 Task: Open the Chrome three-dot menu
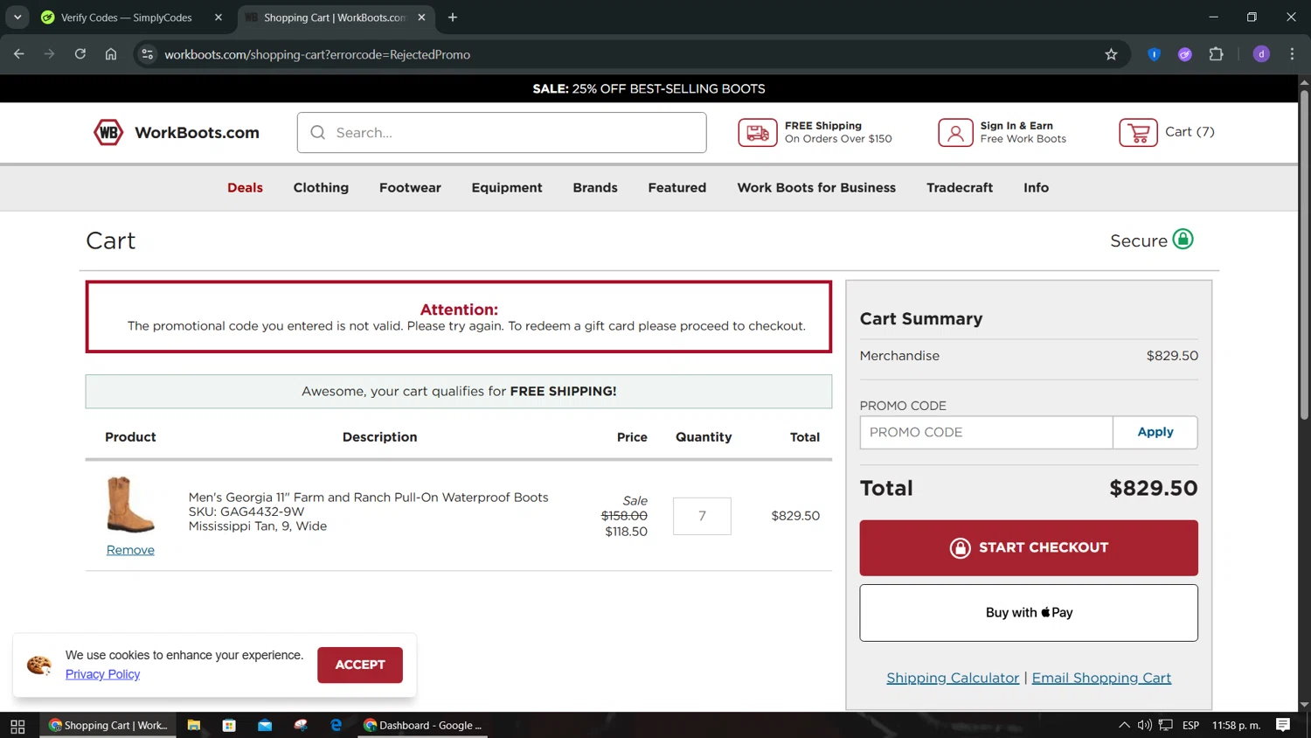[1292, 54]
